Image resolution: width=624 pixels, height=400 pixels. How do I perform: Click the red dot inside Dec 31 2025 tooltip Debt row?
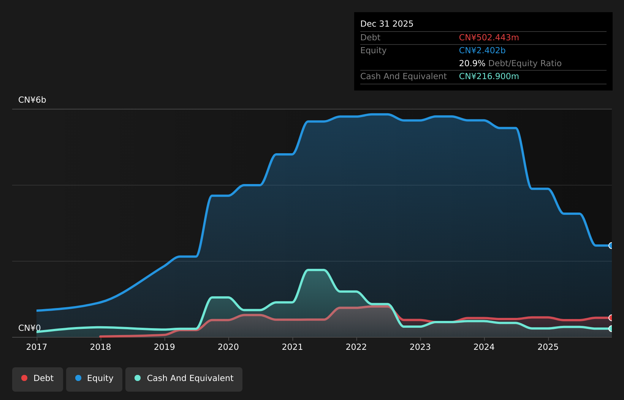click(x=489, y=37)
